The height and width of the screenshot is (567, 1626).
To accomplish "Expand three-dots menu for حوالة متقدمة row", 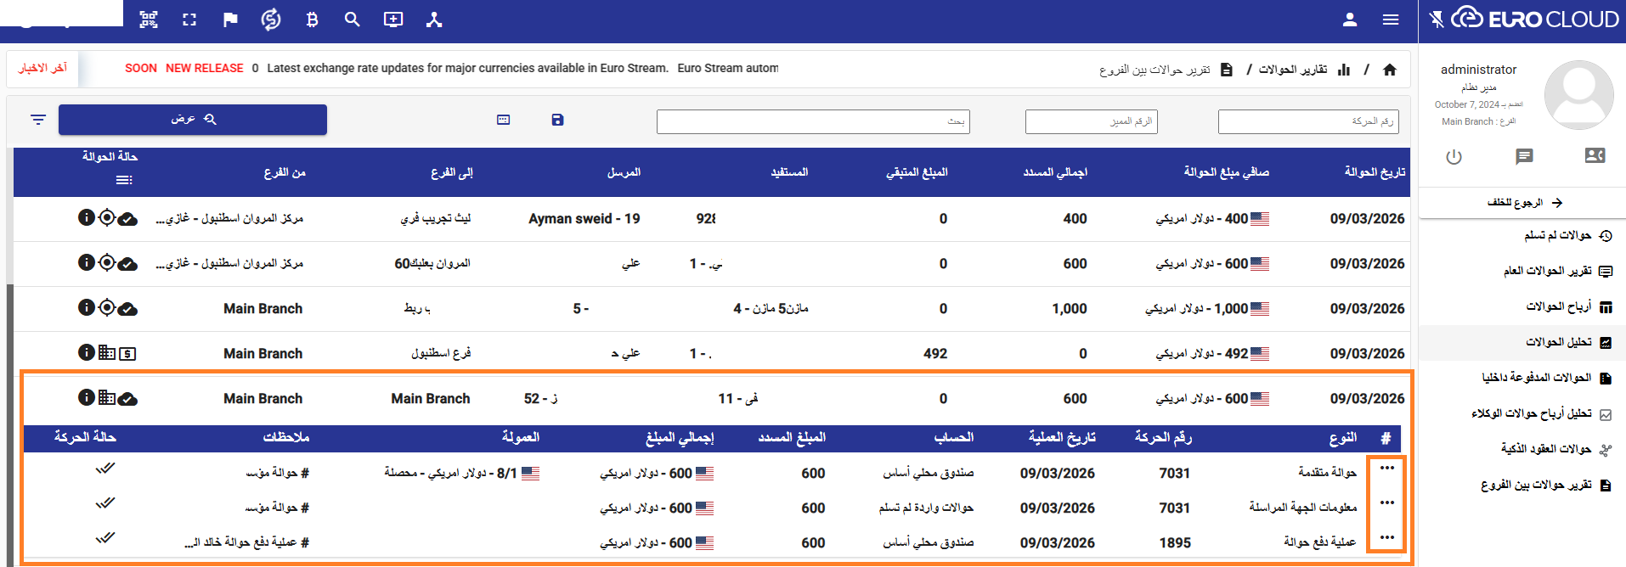I will coord(1387,469).
